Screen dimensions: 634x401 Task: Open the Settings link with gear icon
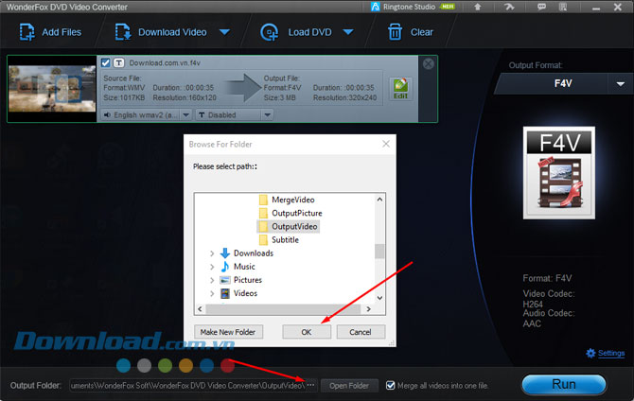[606, 353]
